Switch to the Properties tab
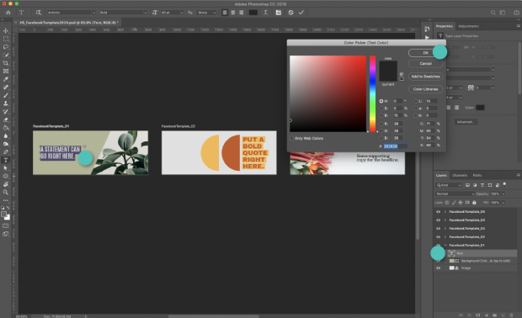Image resolution: width=522 pixels, height=318 pixels. click(445, 26)
